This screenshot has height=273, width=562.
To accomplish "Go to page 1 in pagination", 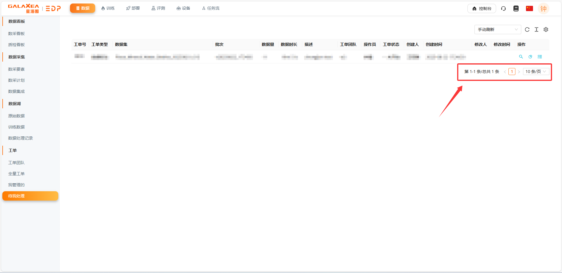I will 512,72.
